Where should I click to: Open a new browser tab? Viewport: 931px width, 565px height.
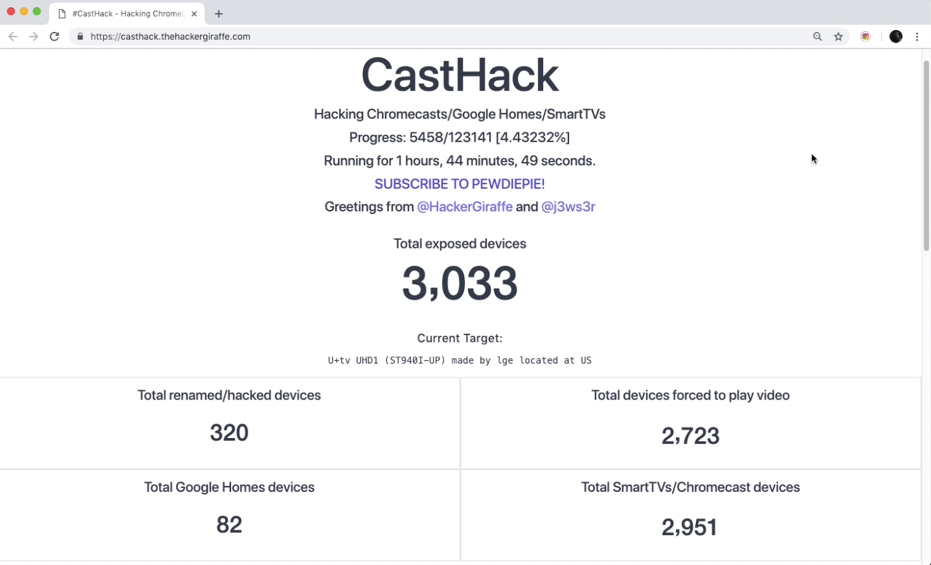tap(218, 13)
